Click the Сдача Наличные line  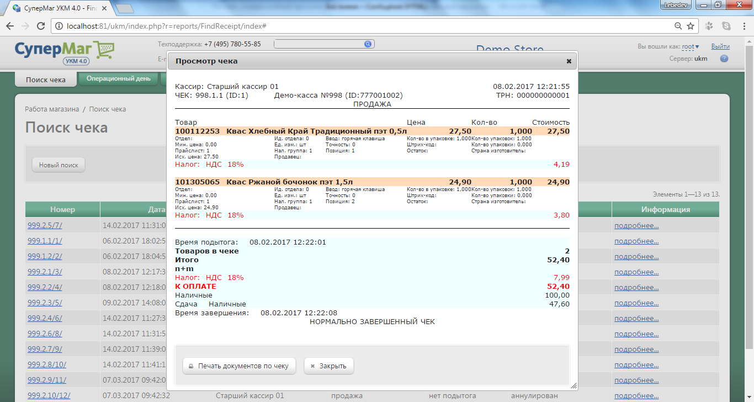coord(372,304)
